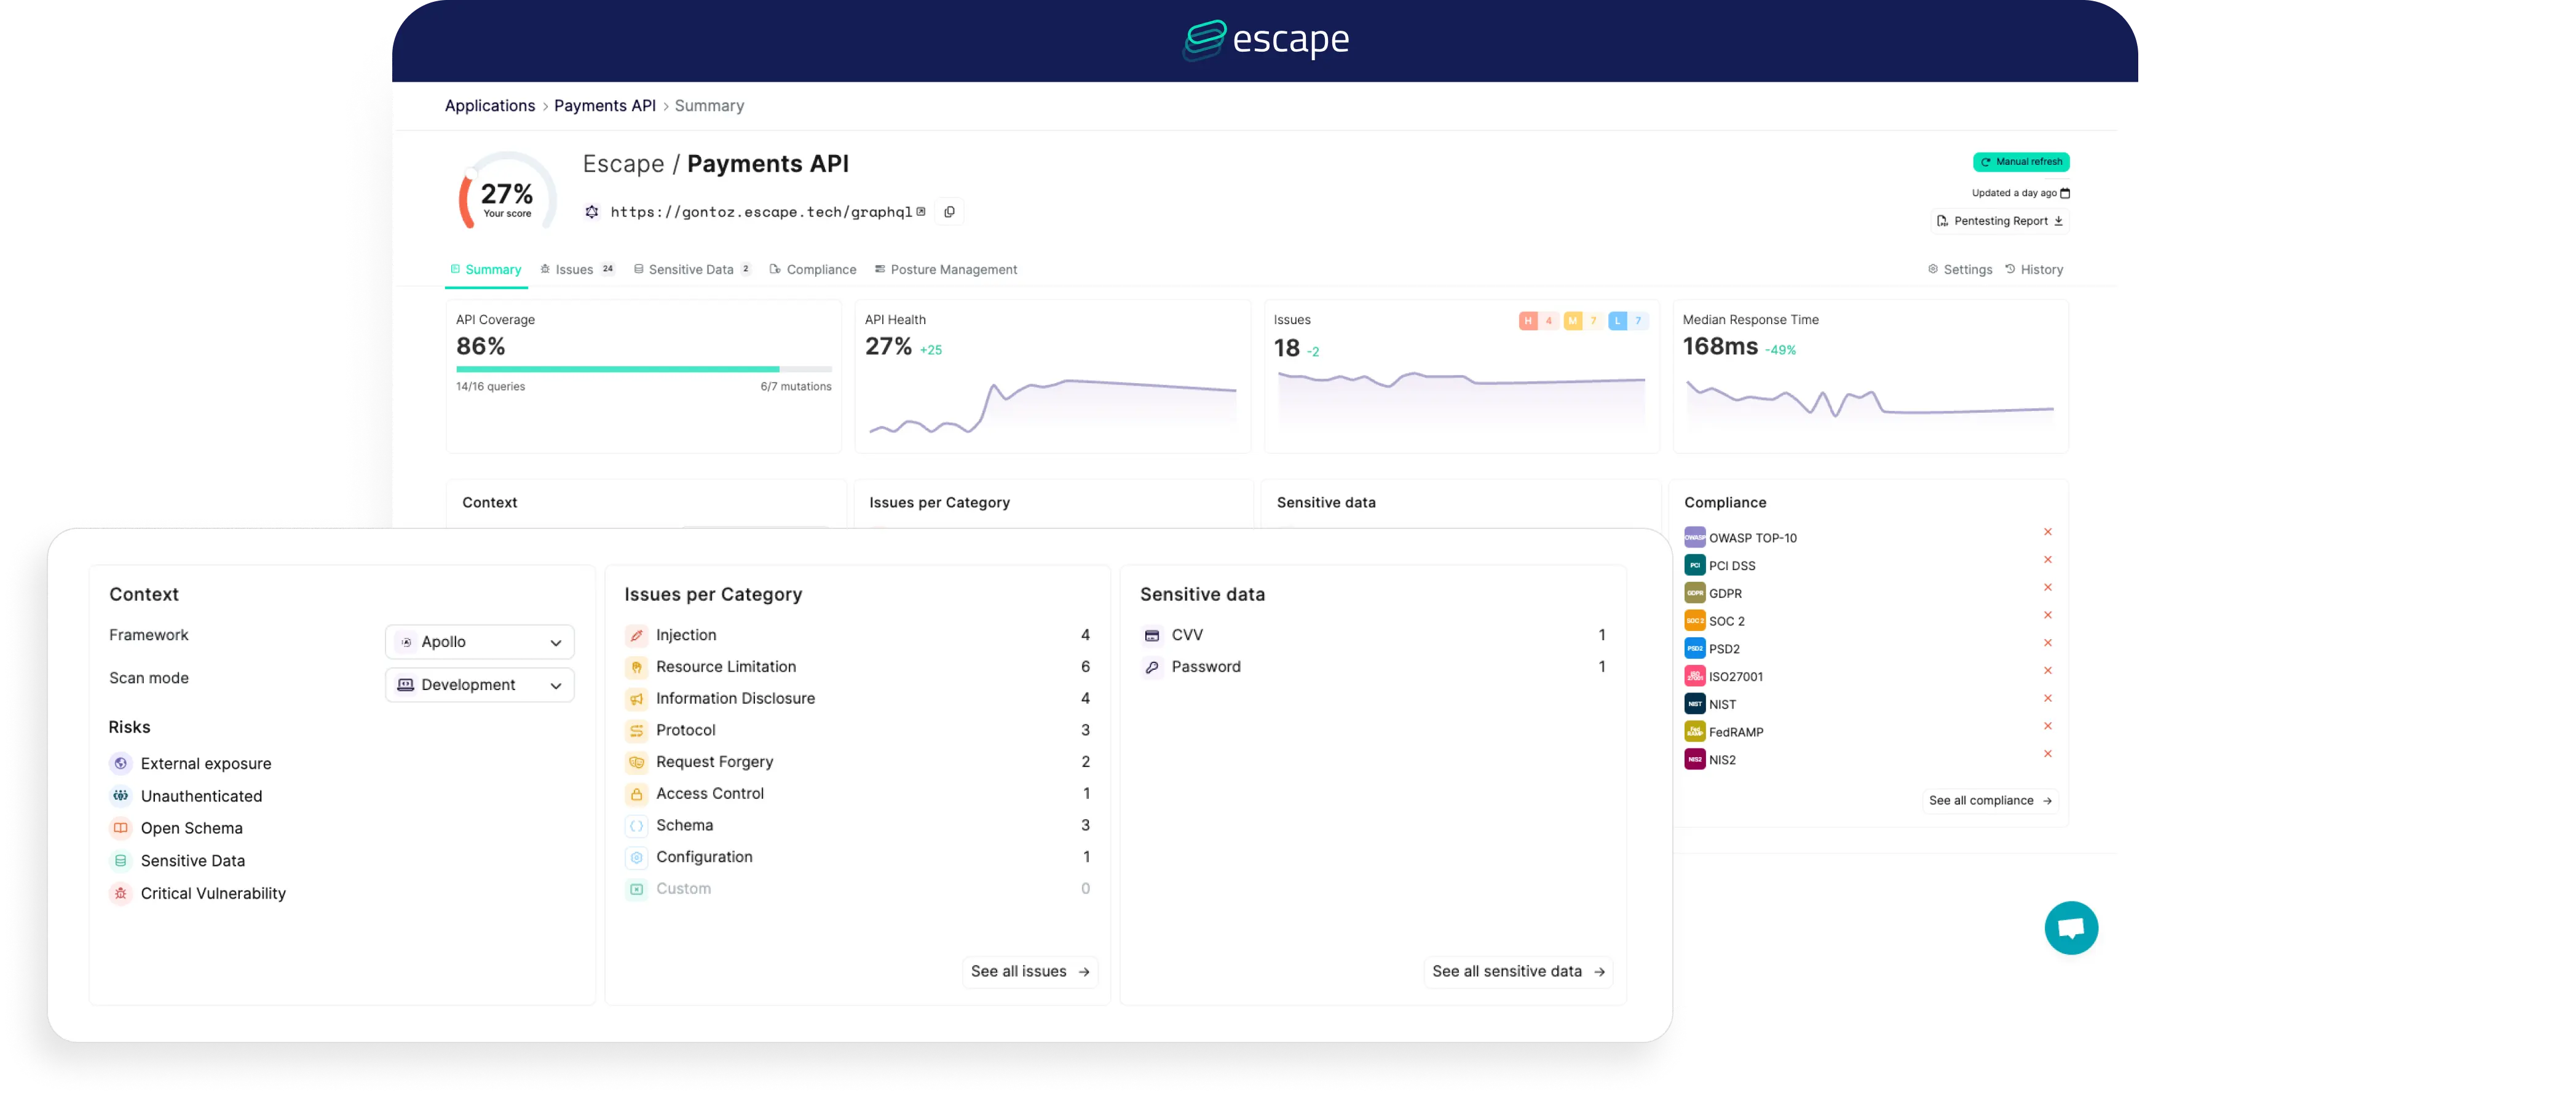Copy the GraphQL endpoint URL using the copy icon
This screenshot has width=2576, height=1096.
click(x=948, y=212)
